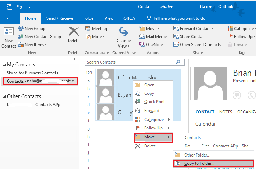
Task: Open the Change View dropdown
Action: tap(123, 37)
